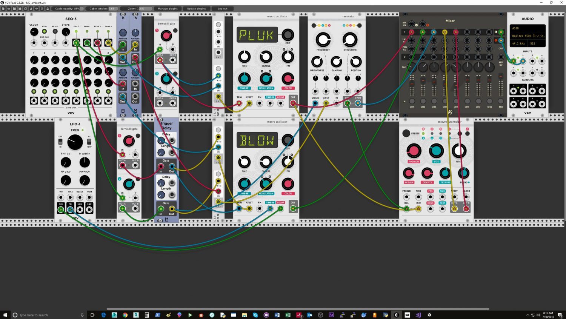Viewport: 566px width, 319px height.
Task: Click the RESET button on SEQ-3
Action: pos(55,31)
